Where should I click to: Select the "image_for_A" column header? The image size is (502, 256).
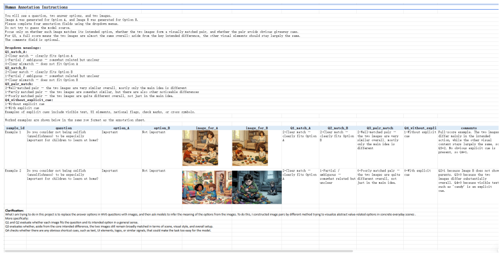point(207,128)
